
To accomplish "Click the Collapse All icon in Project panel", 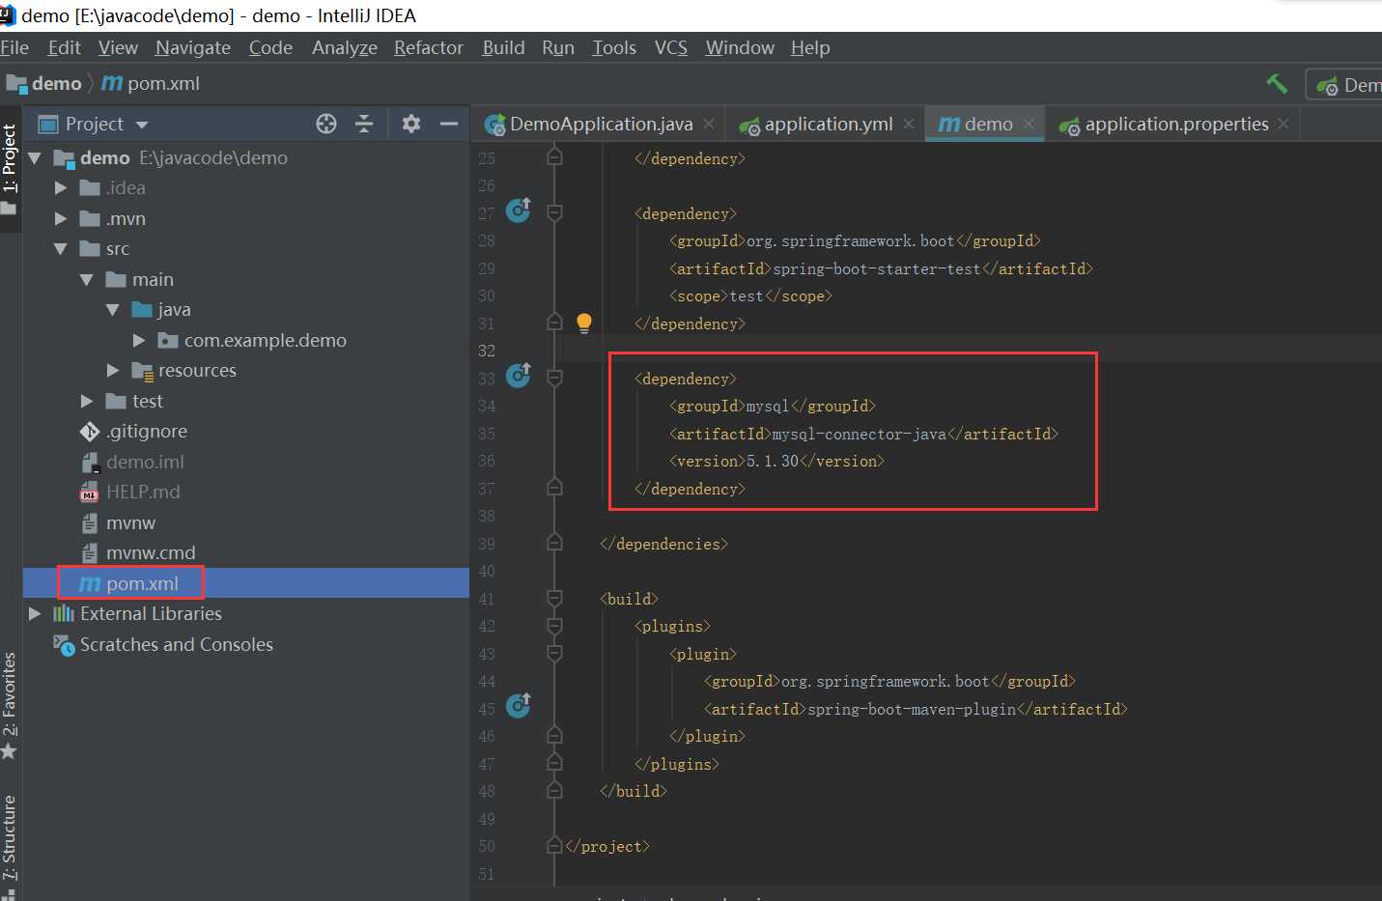I will tap(364, 124).
